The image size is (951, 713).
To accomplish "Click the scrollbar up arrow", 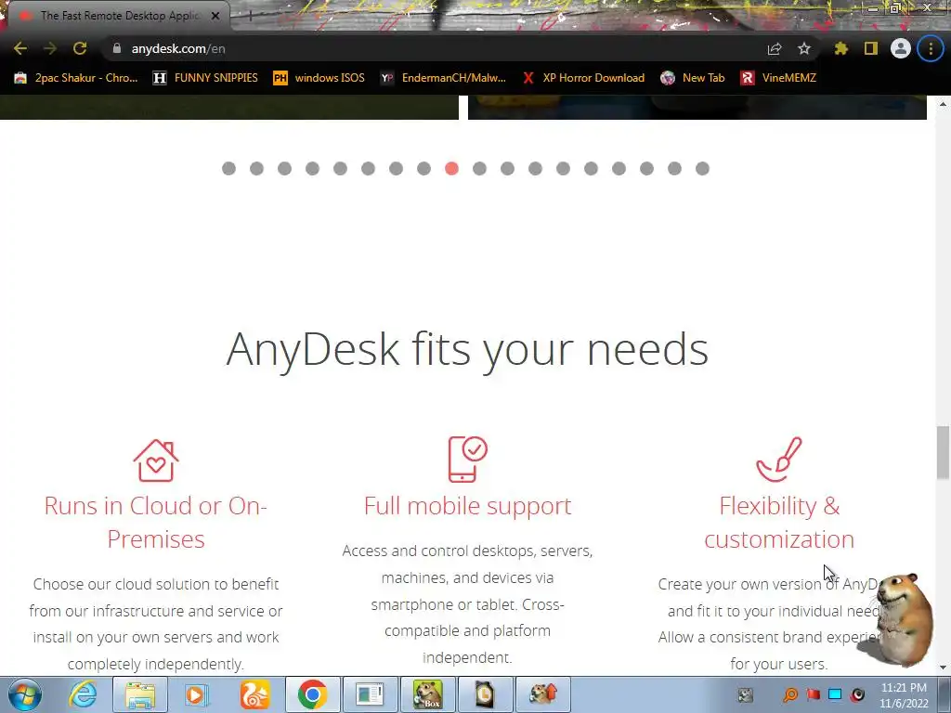I will coord(943,104).
